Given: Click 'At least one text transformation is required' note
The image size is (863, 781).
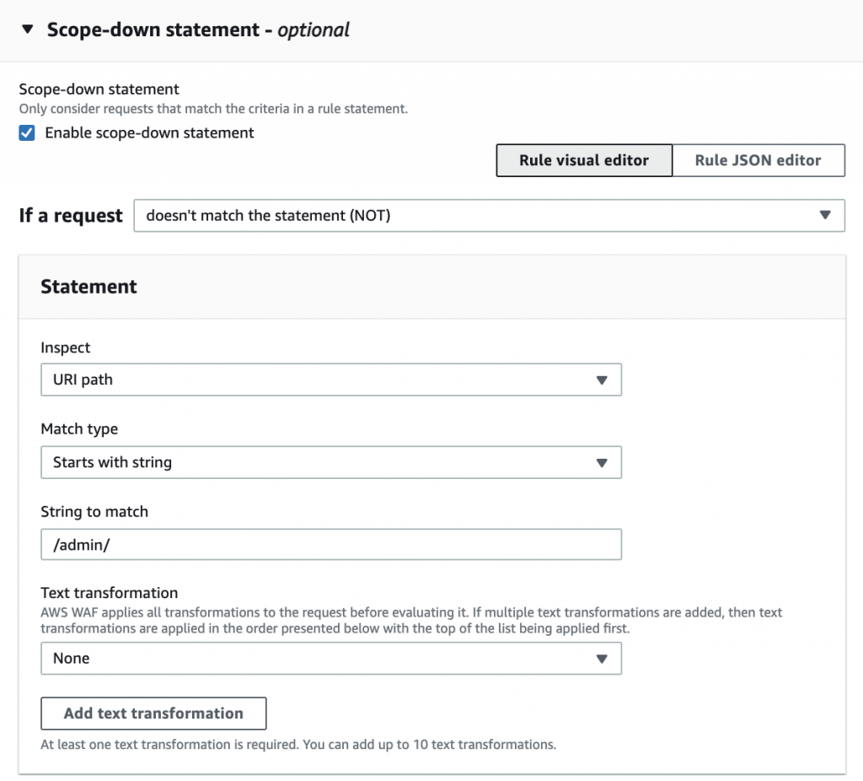Looking at the screenshot, I should coord(298,745).
